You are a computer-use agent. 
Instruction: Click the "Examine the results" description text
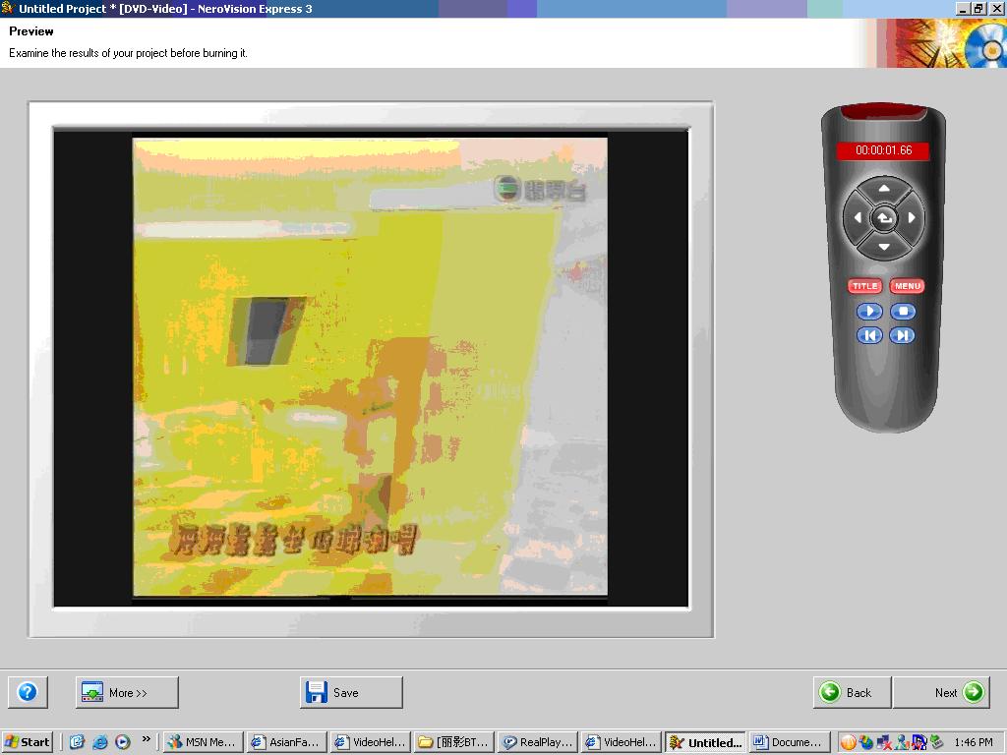pos(128,53)
